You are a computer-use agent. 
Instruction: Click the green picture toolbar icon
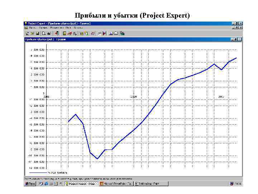pos(64,33)
